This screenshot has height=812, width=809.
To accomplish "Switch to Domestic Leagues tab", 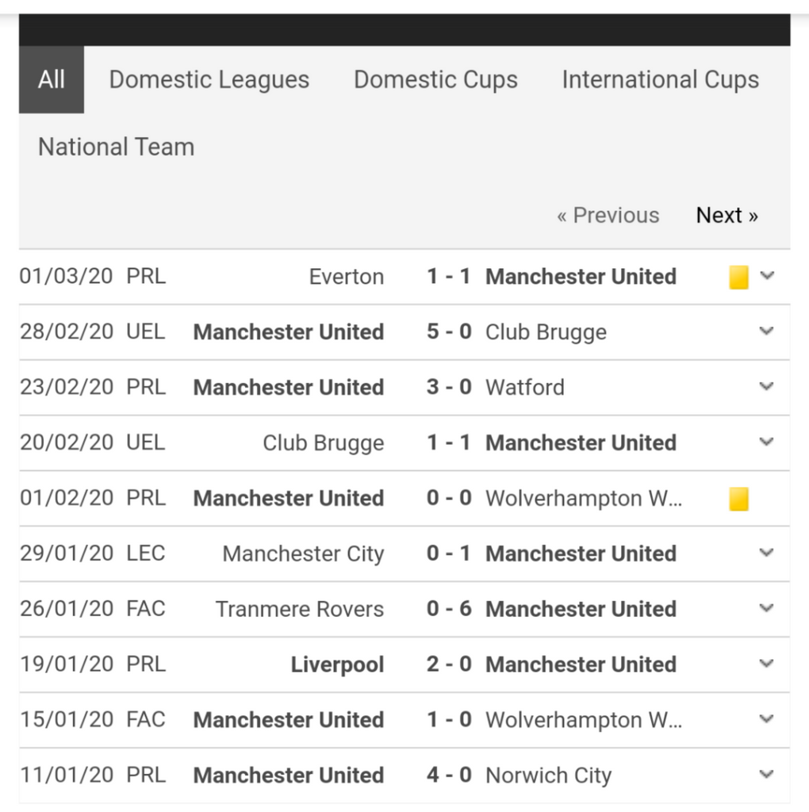I will 209,79.
